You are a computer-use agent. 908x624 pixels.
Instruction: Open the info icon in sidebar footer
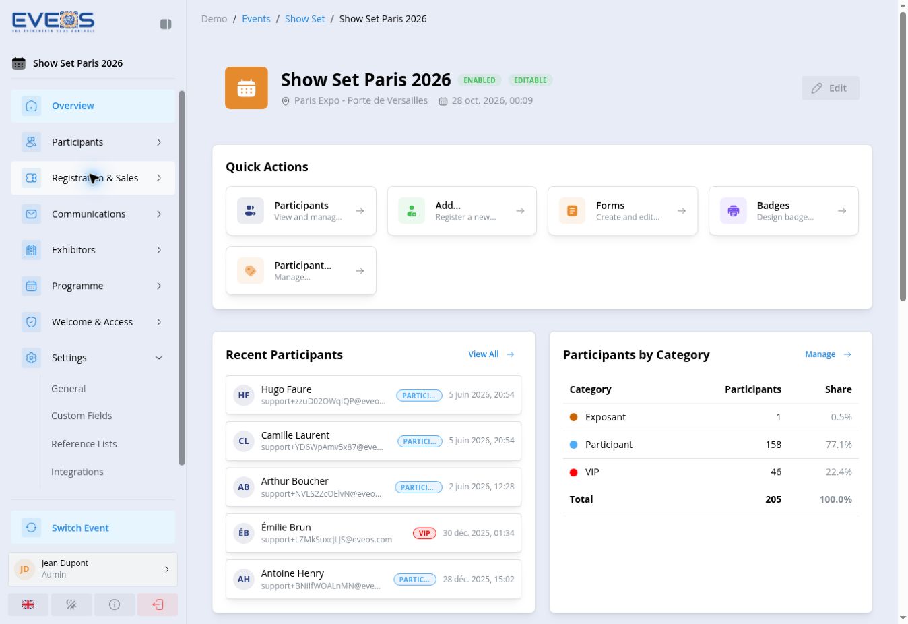pyautogui.click(x=115, y=604)
